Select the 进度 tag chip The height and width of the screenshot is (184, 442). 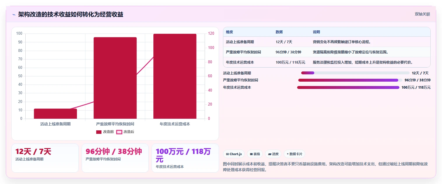(x=273, y=154)
